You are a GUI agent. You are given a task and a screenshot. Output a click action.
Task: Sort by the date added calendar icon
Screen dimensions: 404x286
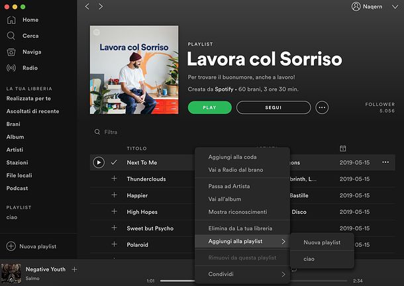342,148
